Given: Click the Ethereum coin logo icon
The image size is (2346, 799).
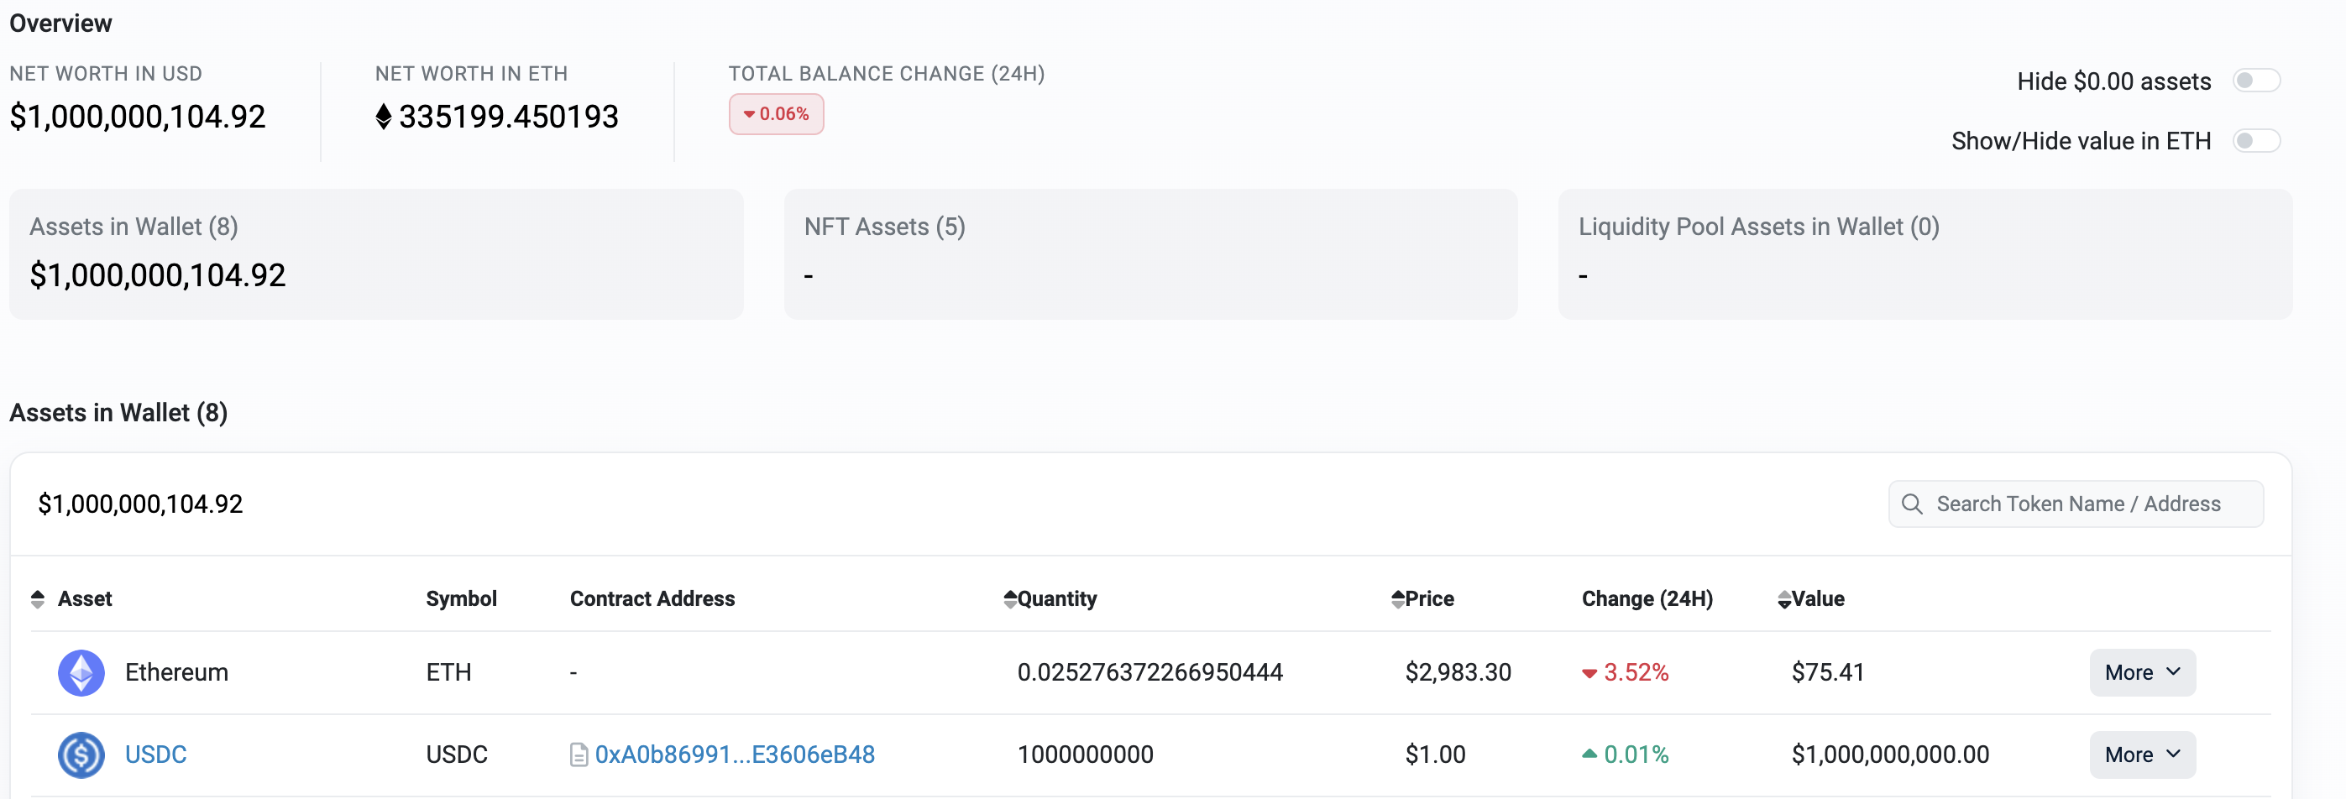Looking at the screenshot, I should coord(81,672).
